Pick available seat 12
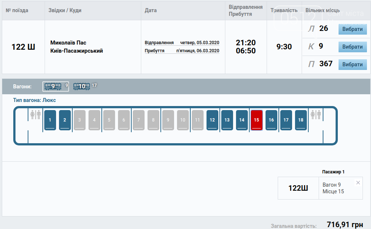The width and height of the screenshot is (371, 229). pyautogui.click(x=212, y=120)
